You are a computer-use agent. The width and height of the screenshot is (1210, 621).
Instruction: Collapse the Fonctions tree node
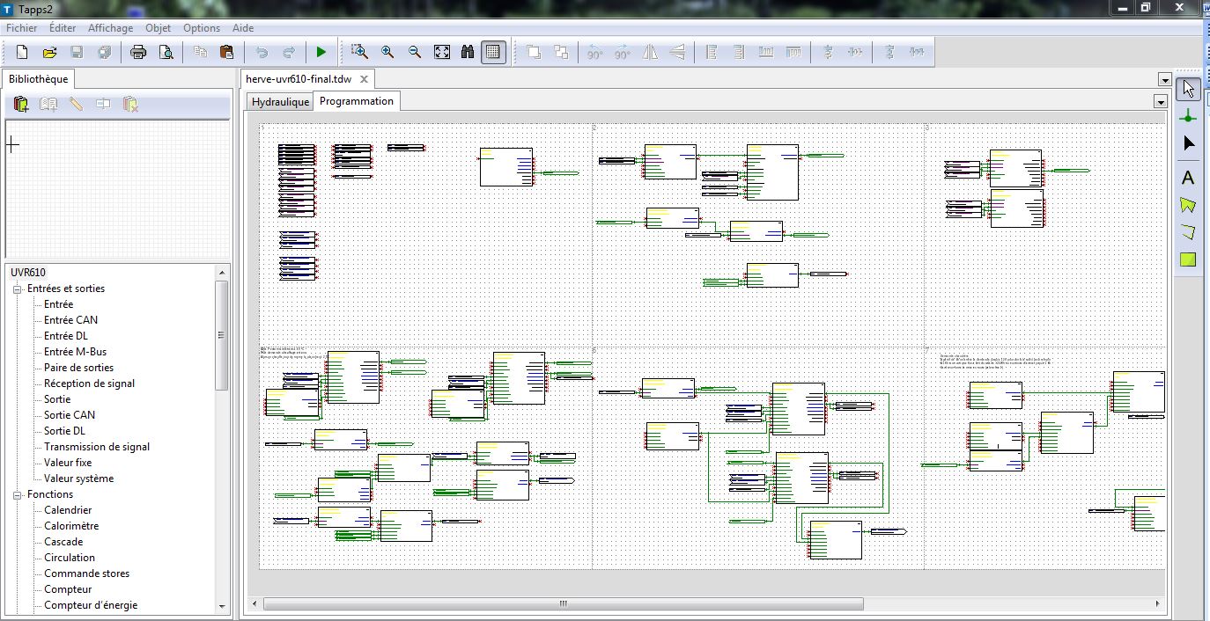(x=17, y=494)
